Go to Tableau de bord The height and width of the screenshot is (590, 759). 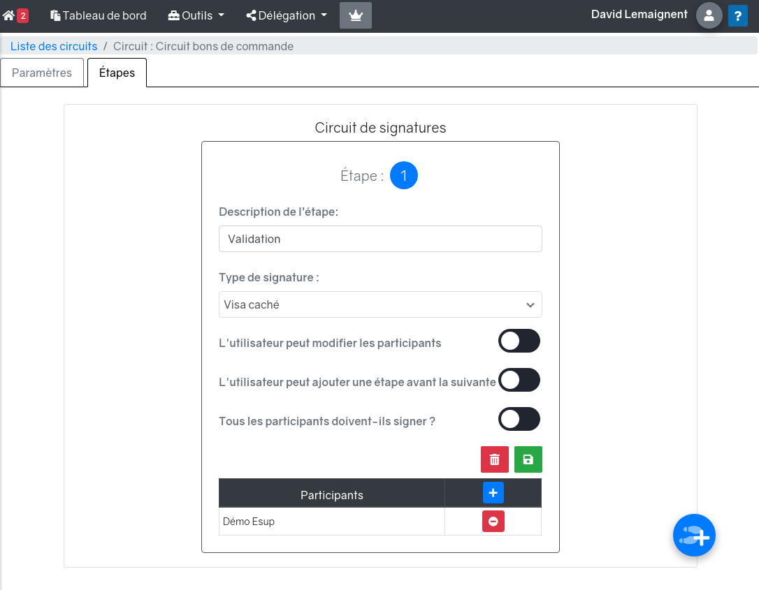[x=99, y=15]
